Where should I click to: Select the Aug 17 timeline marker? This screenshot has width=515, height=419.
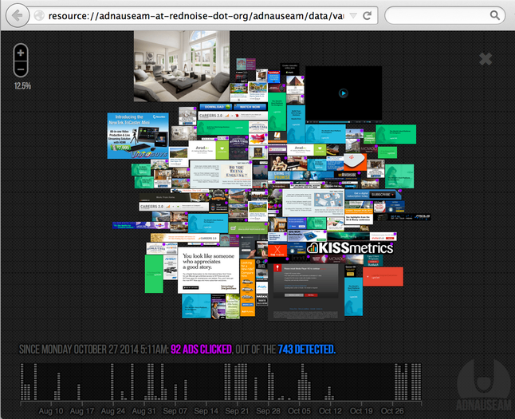(82, 411)
